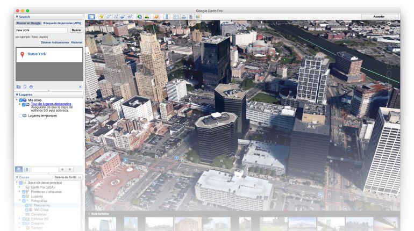Expand the Earth Pro (USA) node
The width and height of the screenshot is (414, 231).
pos(19,187)
